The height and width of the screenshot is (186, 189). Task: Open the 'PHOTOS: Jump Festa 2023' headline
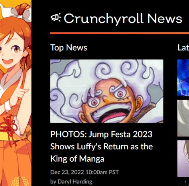coord(101,134)
